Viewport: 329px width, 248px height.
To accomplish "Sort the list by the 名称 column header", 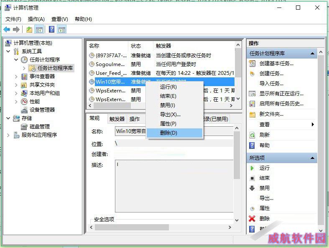I will (x=107, y=46).
